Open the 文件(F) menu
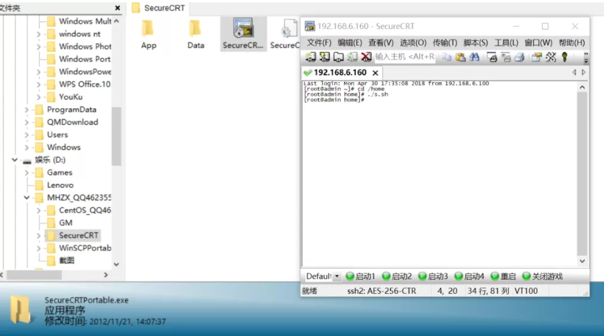 [318, 43]
